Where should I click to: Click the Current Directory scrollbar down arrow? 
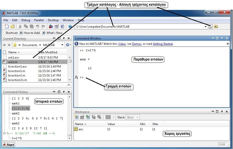pos(70,80)
